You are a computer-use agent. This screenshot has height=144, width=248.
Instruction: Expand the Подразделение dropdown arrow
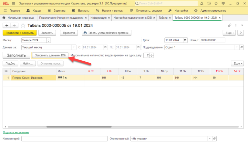[236, 47]
